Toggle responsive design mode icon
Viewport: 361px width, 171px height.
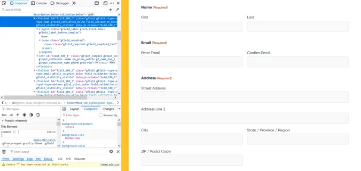click(105, 3)
